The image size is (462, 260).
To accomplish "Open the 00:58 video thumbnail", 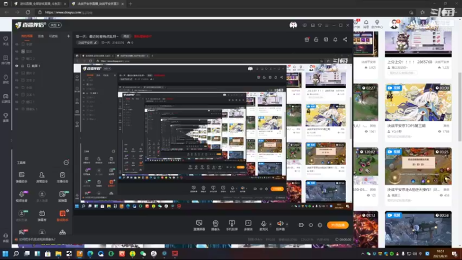I will pos(418,229).
